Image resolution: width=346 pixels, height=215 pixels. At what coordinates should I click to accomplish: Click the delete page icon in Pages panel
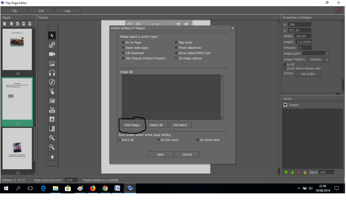coord(17,23)
